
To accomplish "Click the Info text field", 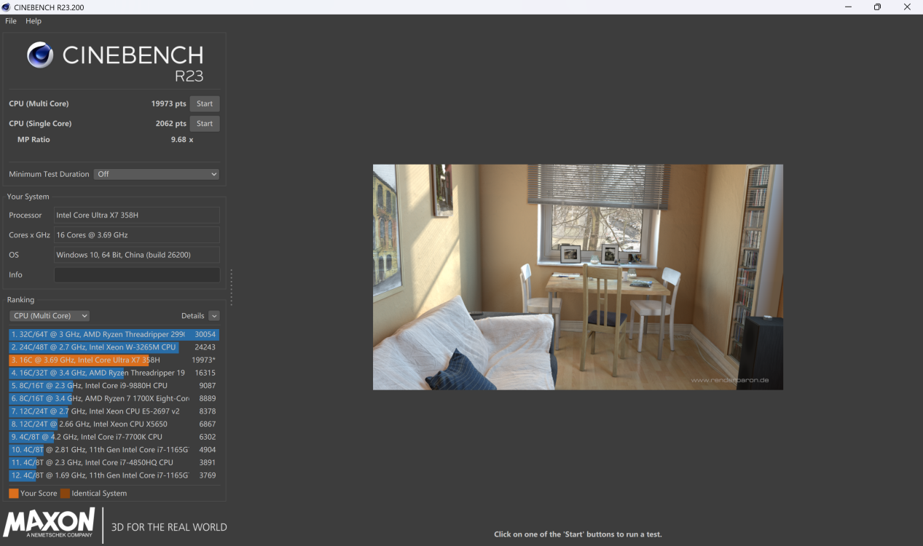I will point(137,275).
